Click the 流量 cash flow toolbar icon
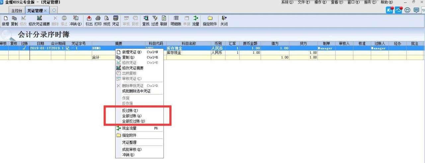The height and width of the screenshot is (163, 425). [x=196, y=18]
